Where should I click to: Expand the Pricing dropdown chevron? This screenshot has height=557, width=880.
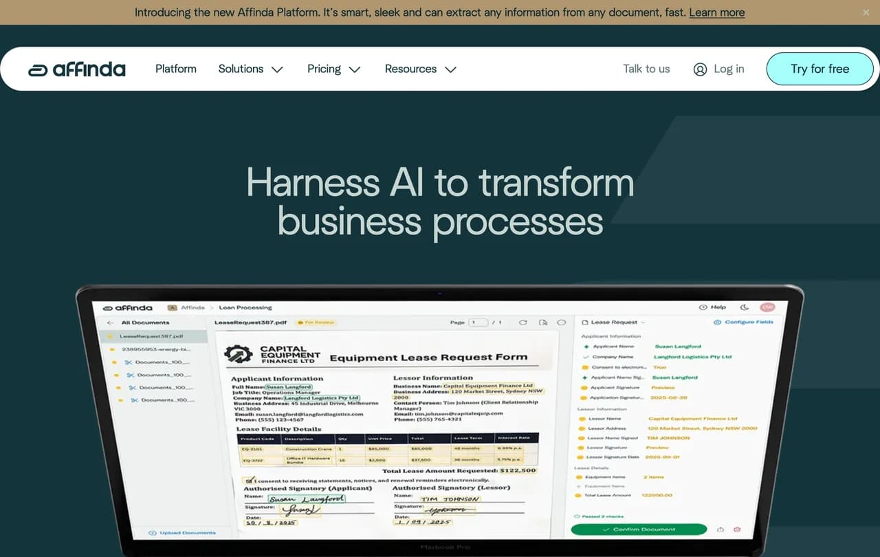355,69
